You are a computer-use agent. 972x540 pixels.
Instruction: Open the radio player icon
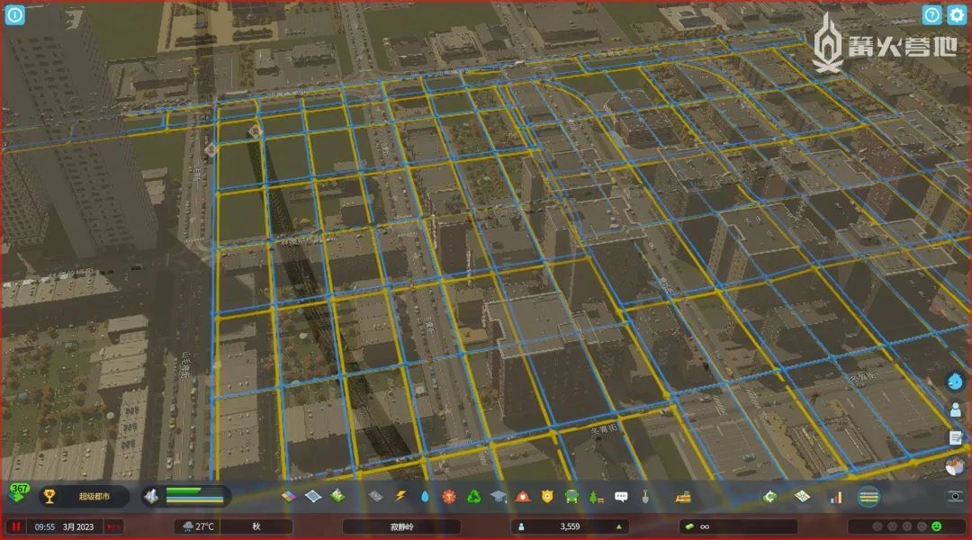[x=955, y=466]
